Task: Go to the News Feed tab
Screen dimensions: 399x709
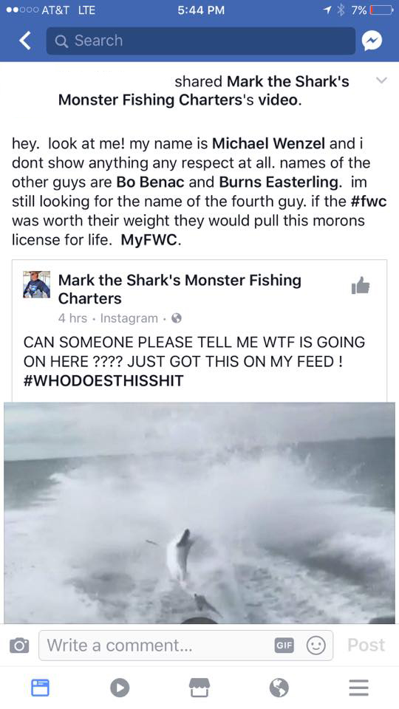Action: tap(40, 688)
